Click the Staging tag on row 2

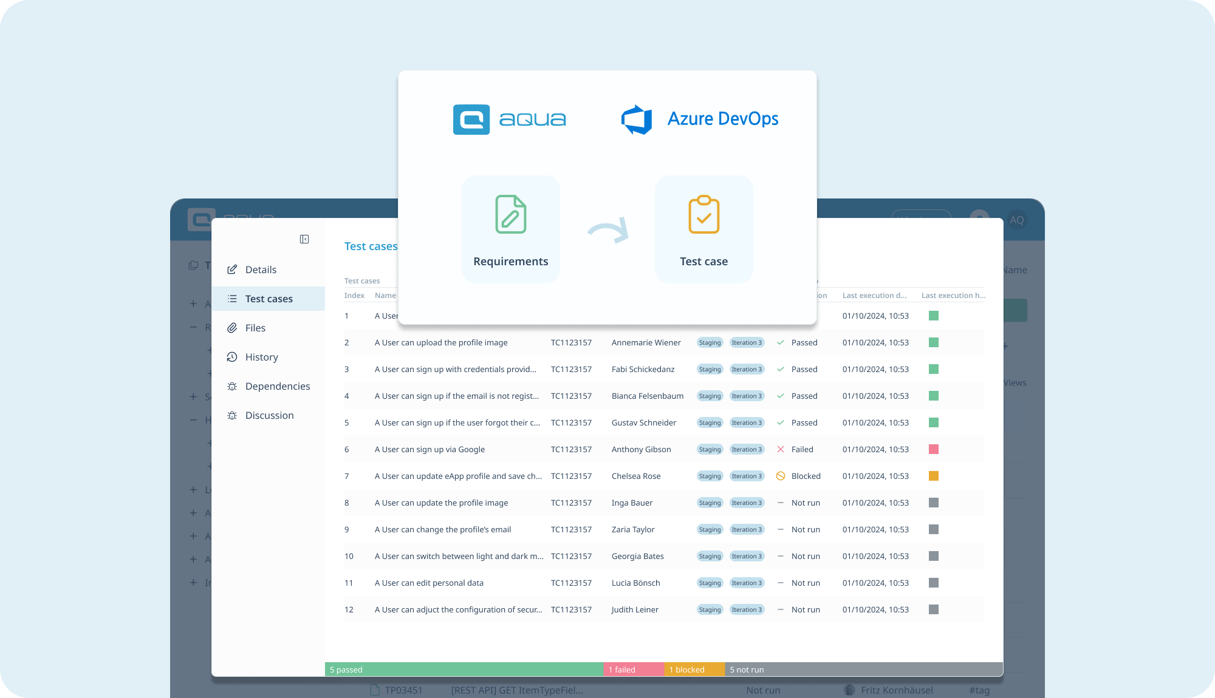[x=710, y=342]
